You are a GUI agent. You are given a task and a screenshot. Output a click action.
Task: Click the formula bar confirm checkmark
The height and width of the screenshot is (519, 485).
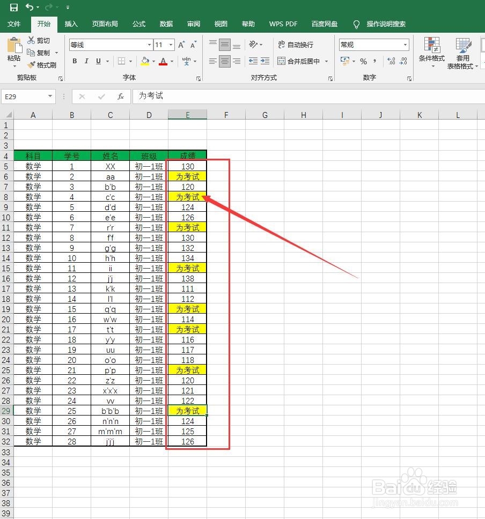coord(101,97)
